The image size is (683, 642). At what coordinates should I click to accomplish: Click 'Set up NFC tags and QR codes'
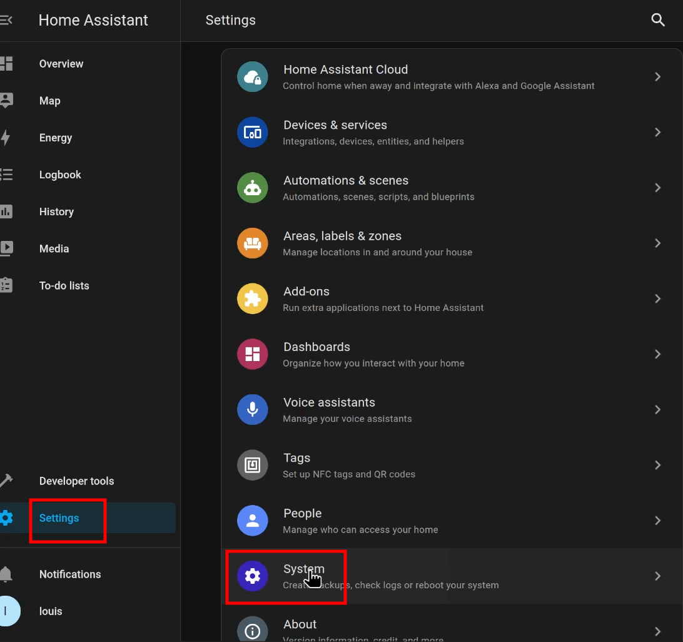tap(349, 474)
